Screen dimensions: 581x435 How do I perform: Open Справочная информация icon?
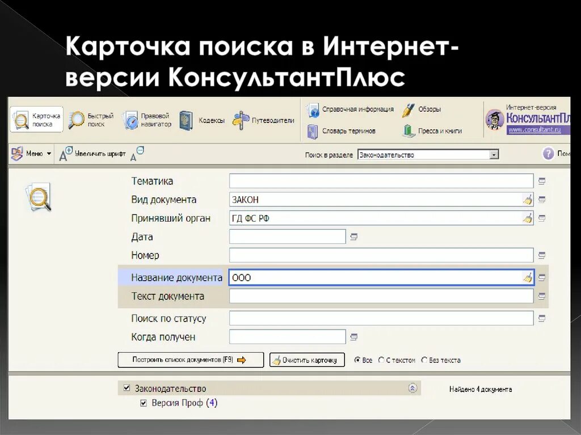click(x=313, y=110)
